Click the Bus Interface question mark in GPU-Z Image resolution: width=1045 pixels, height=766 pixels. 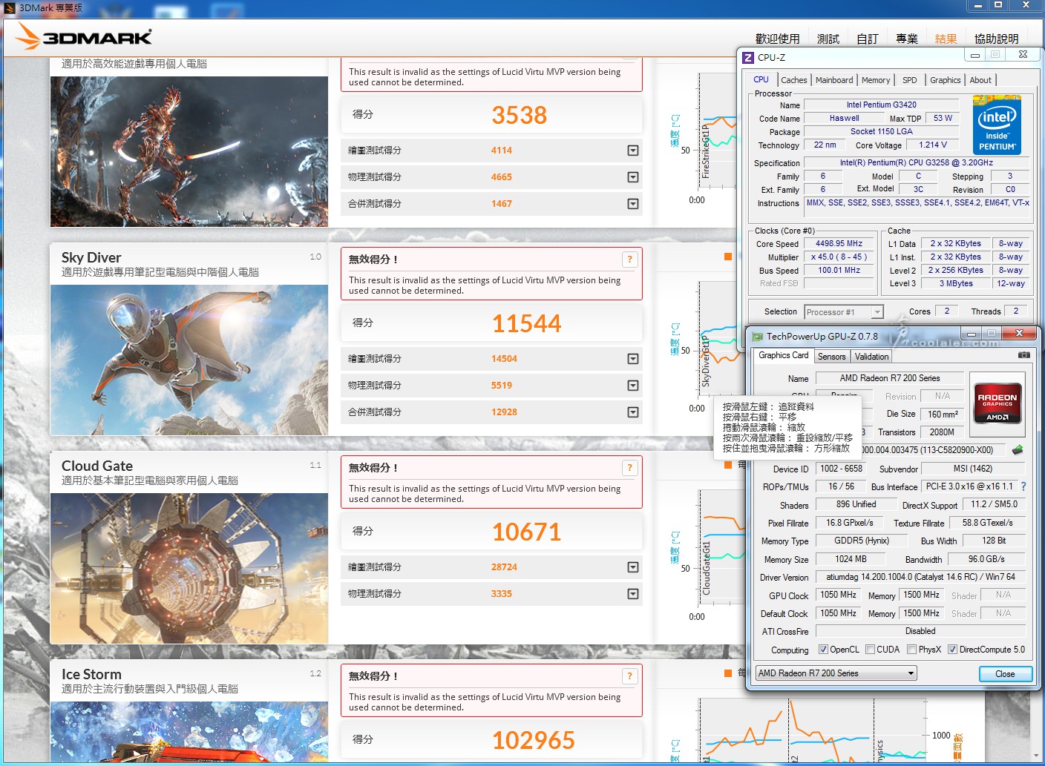(x=1023, y=486)
